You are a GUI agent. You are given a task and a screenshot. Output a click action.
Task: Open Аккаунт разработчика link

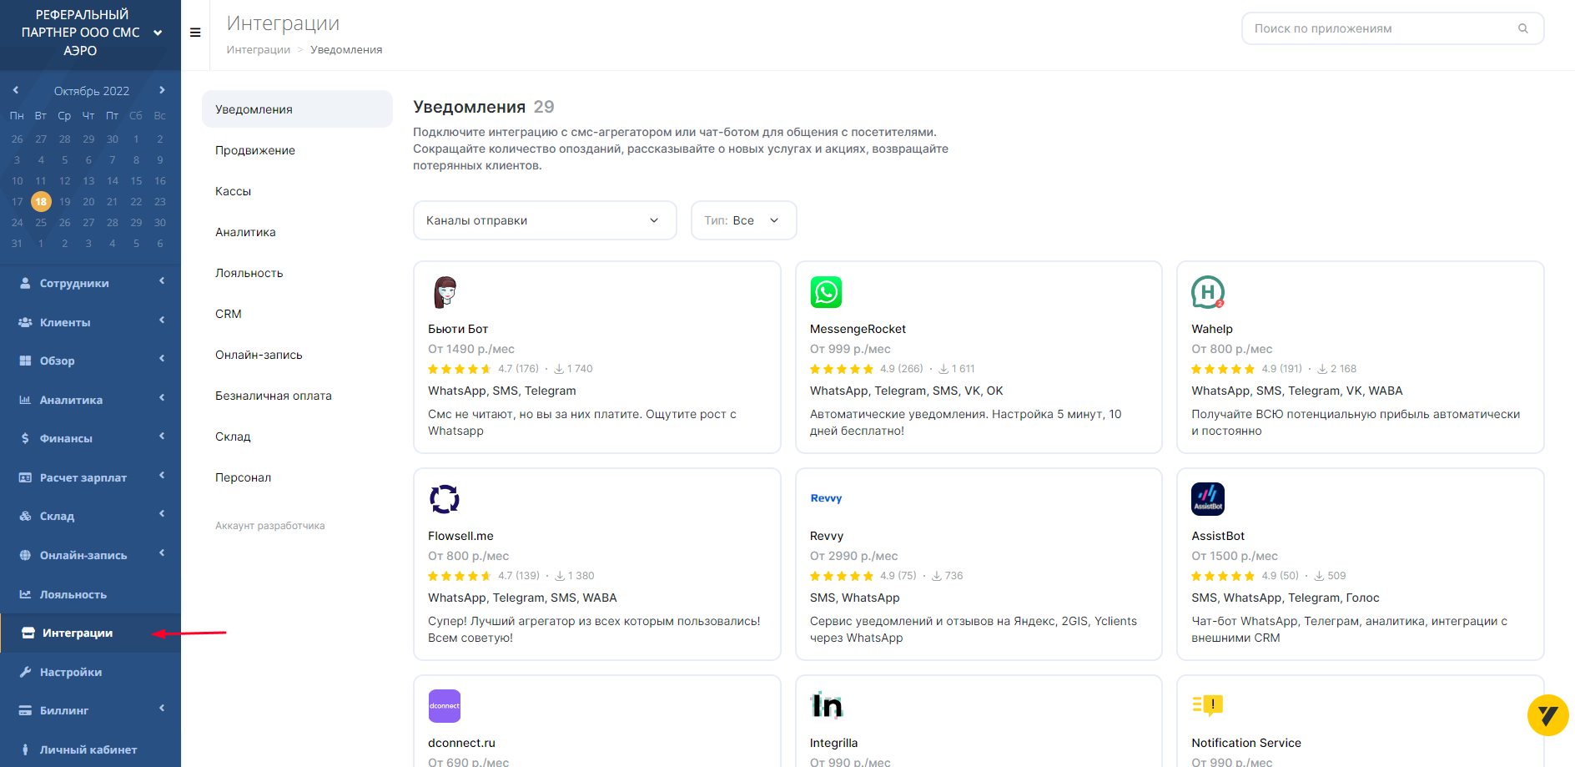pyautogui.click(x=269, y=526)
